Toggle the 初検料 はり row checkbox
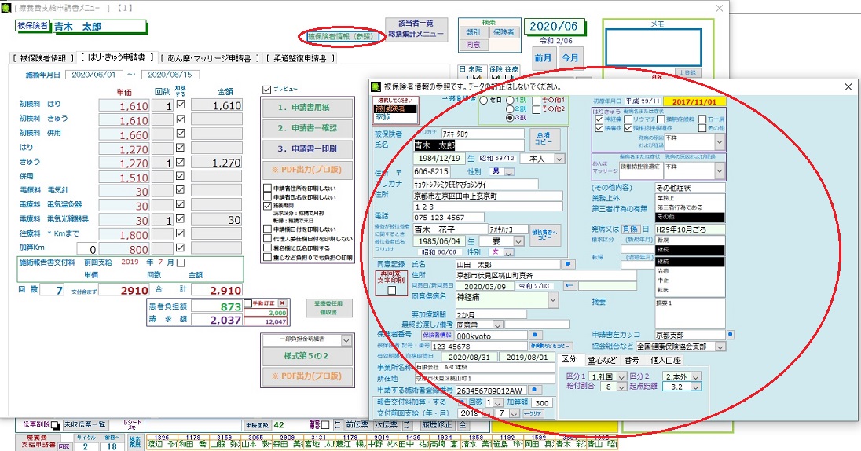The width and height of the screenshot is (861, 451). [x=181, y=104]
